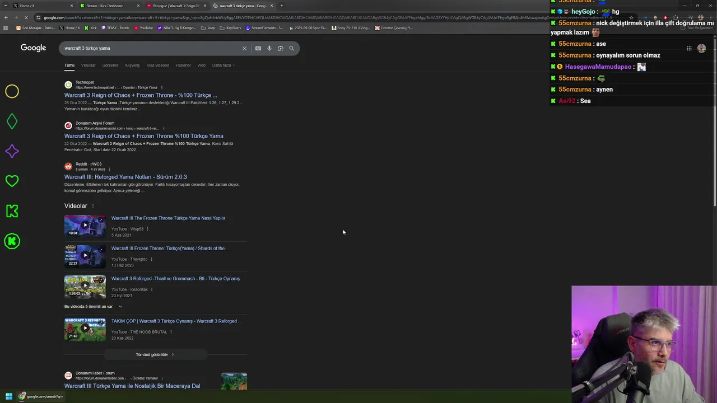Close the Prologue Warcraft 3 tab
Screen dimensions: 717x403
click(x=205, y=6)
